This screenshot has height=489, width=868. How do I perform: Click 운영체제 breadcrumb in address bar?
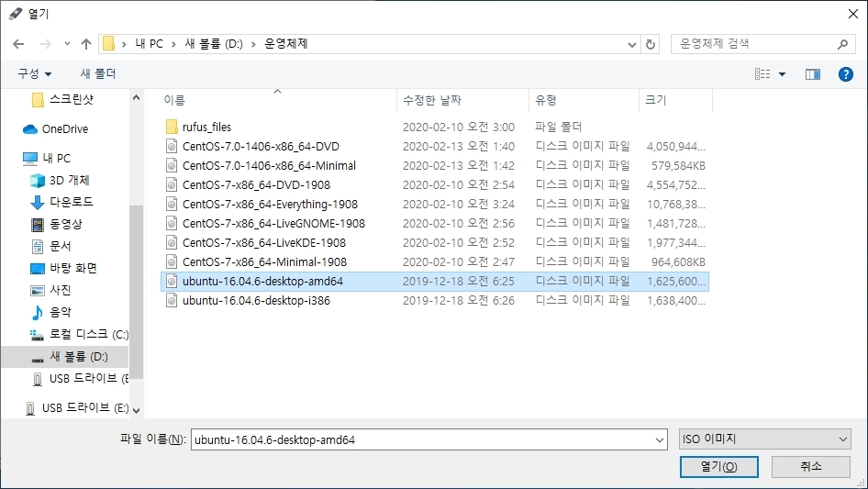tap(286, 44)
